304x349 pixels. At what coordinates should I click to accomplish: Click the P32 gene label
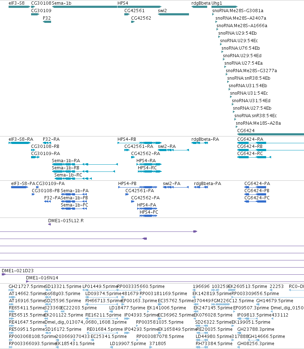[x=47, y=18]
